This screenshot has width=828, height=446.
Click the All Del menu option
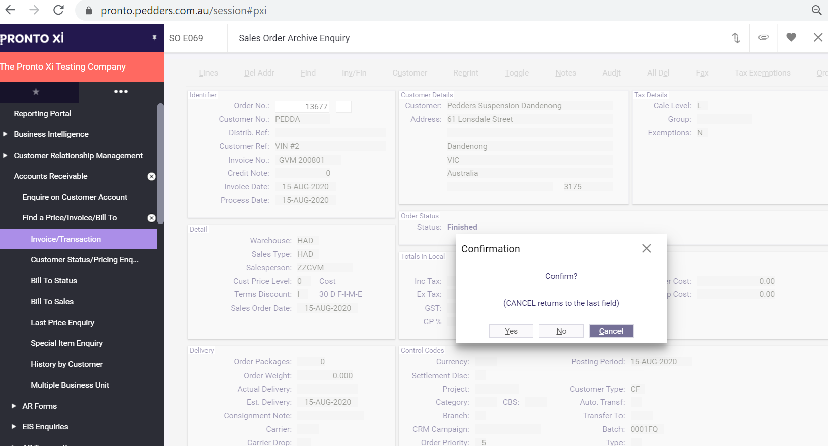pyautogui.click(x=658, y=73)
